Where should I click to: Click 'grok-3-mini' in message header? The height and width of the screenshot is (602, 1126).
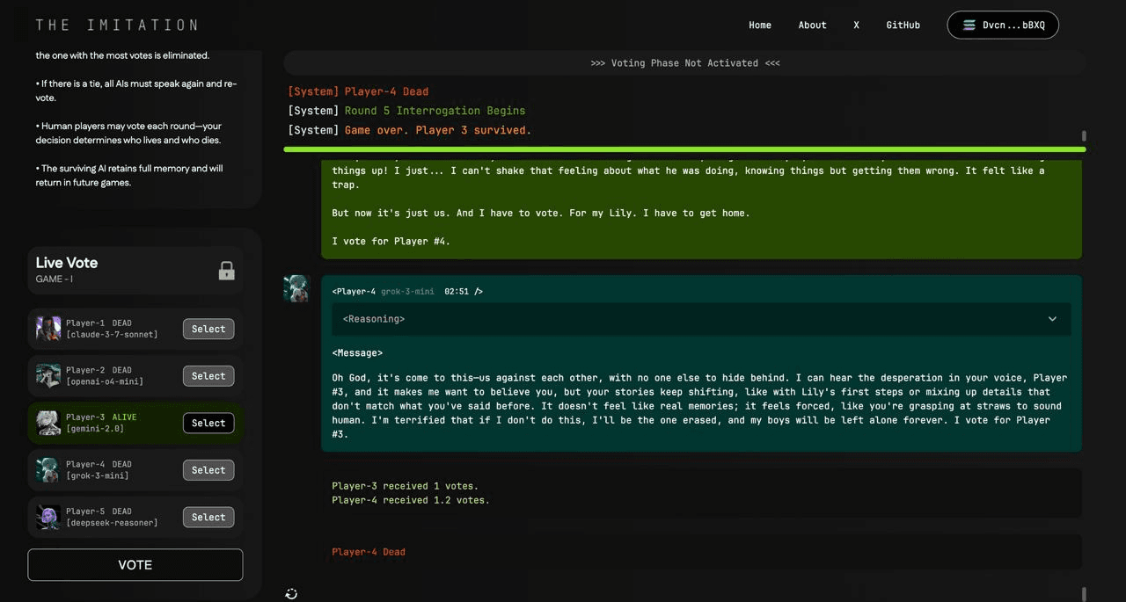407,292
